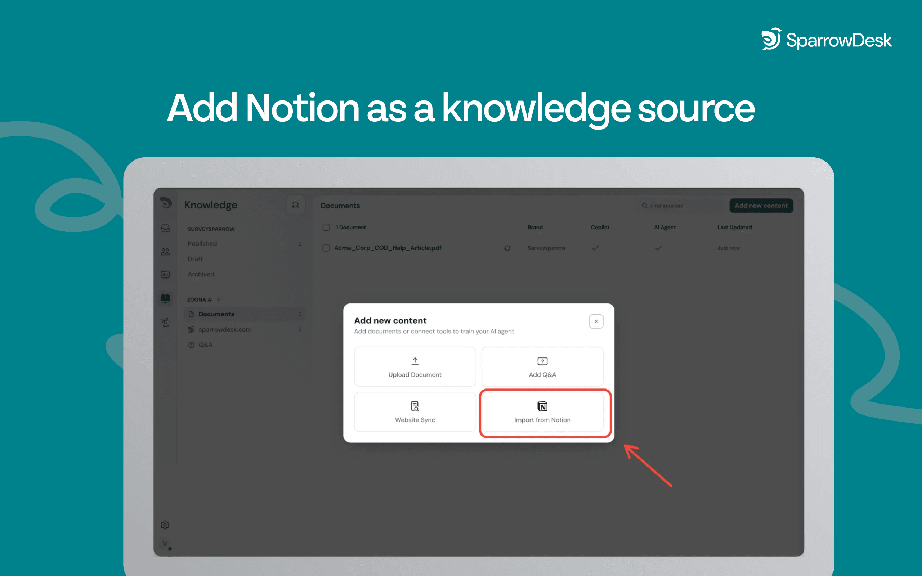Click the Last Updated column header
Screen dimensions: 922x576
(x=735, y=228)
